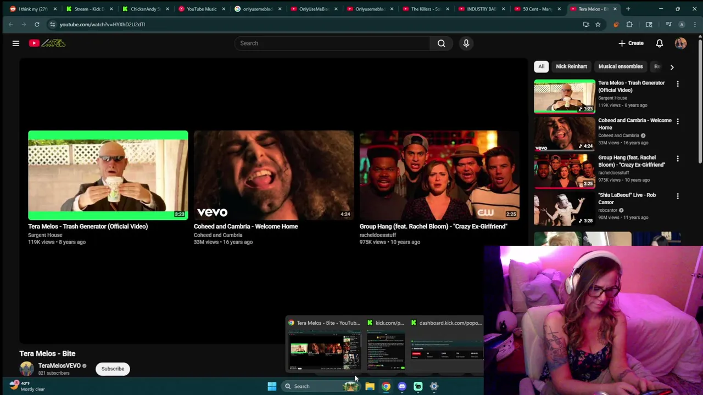Open a new browser tab
The width and height of the screenshot is (703, 395).
point(628,9)
